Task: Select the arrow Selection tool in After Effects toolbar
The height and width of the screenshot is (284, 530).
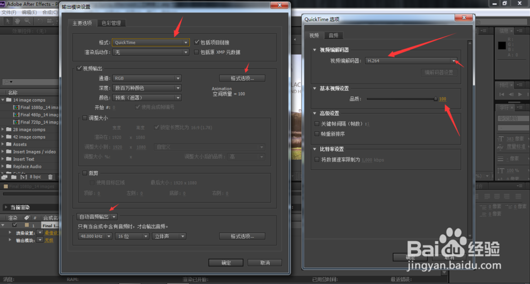Action: click(x=8, y=21)
